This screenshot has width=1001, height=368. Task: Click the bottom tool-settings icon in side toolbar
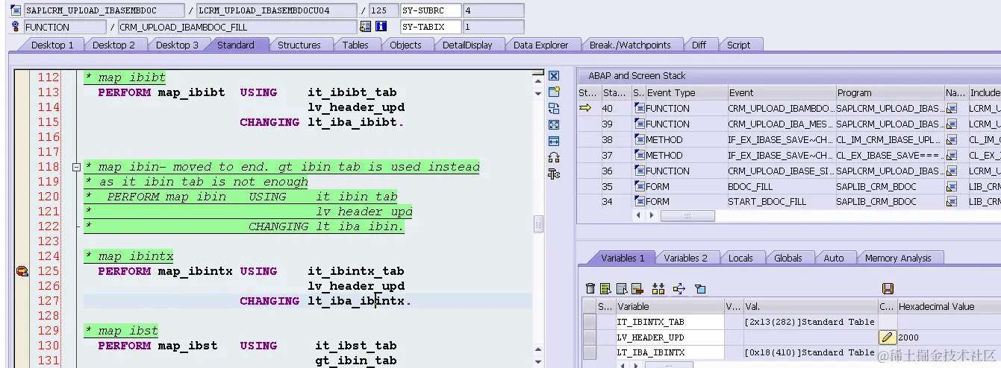pyautogui.click(x=554, y=174)
